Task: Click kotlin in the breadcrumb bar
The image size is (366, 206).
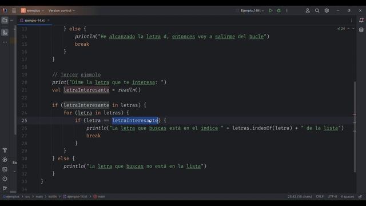Action: (53, 196)
